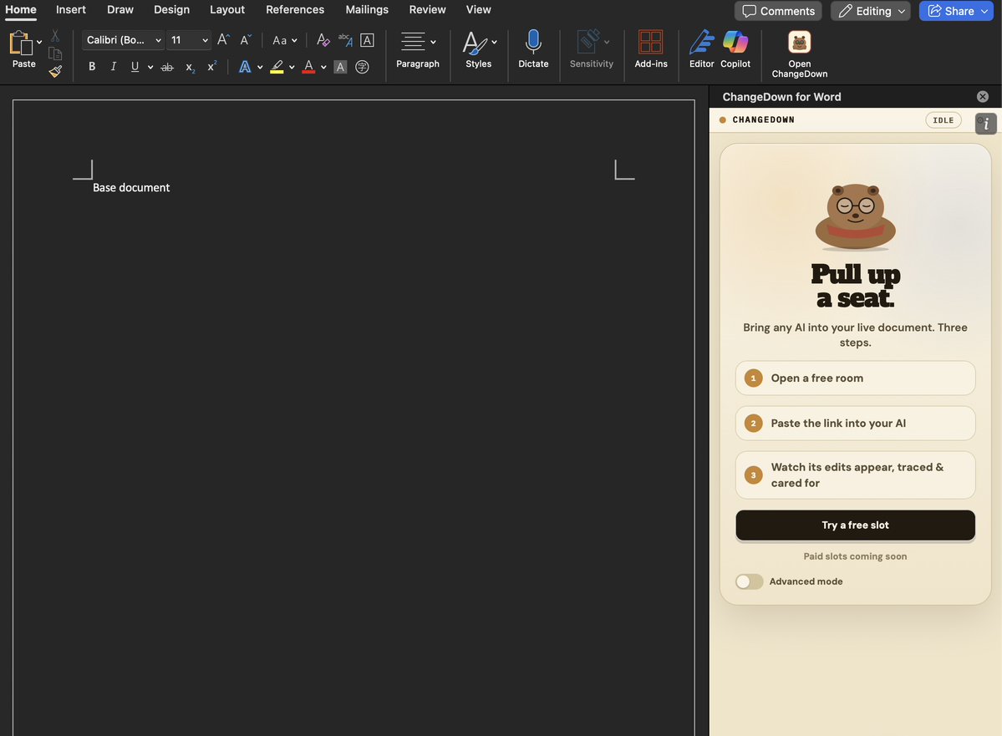Click the Paste the link into your AI step
This screenshot has width=1002, height=736.
[x=855, y=423]
